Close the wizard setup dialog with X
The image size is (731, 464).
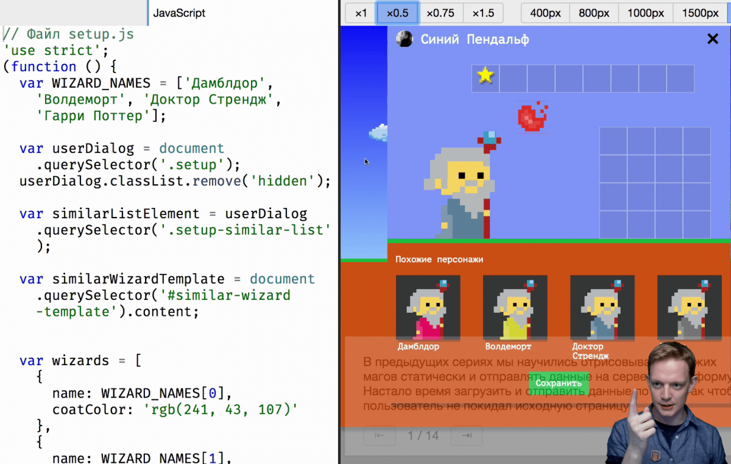(712, 39)
